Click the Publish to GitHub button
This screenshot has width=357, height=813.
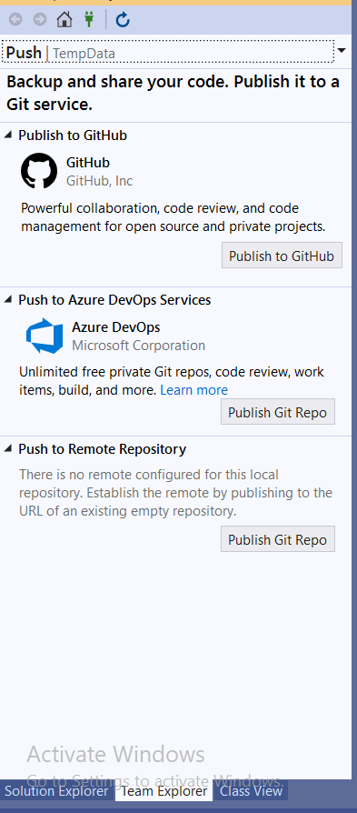282,256
